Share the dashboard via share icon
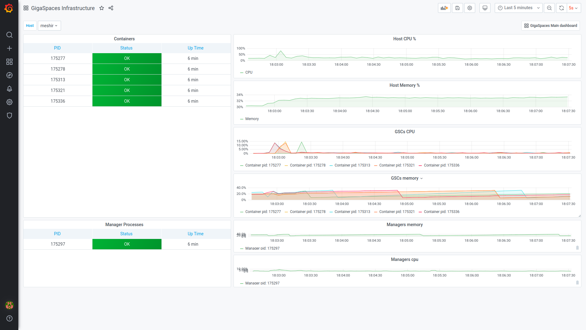This screenshot has width=586, height=330. click(x=111, y=8)
